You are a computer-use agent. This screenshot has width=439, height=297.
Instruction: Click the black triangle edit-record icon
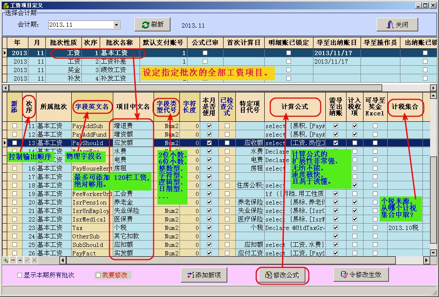tap(20, 260)
